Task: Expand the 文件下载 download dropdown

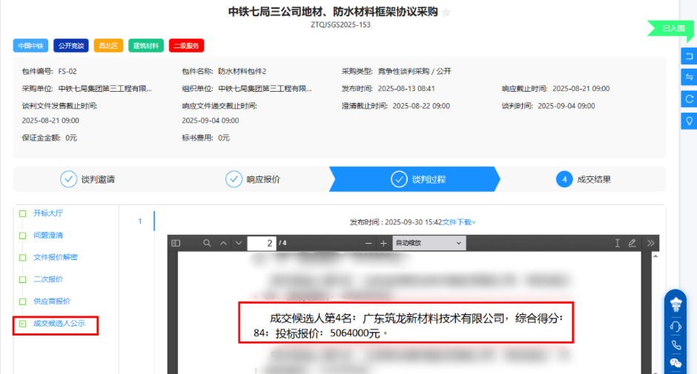Action: tap(459, 221)
